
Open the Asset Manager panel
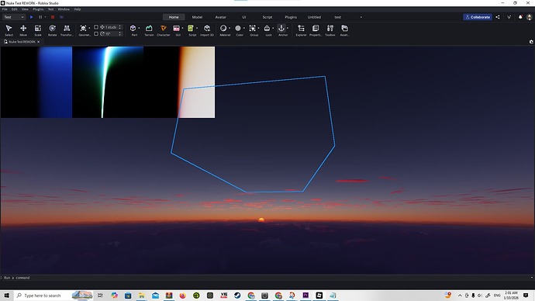[x=344, y=30]
